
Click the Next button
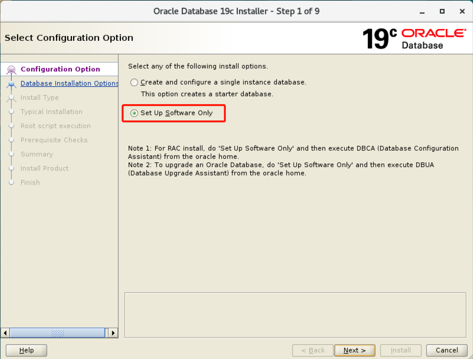tap(355, 350)
